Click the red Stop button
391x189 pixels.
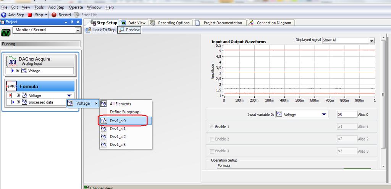tap(36, 15)
